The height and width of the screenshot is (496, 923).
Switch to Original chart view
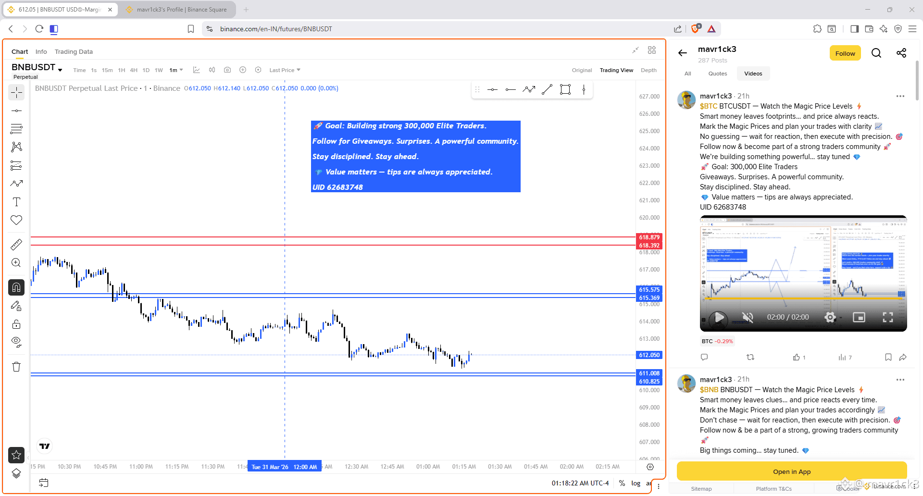pyautogui.click(x=582, y=70)
